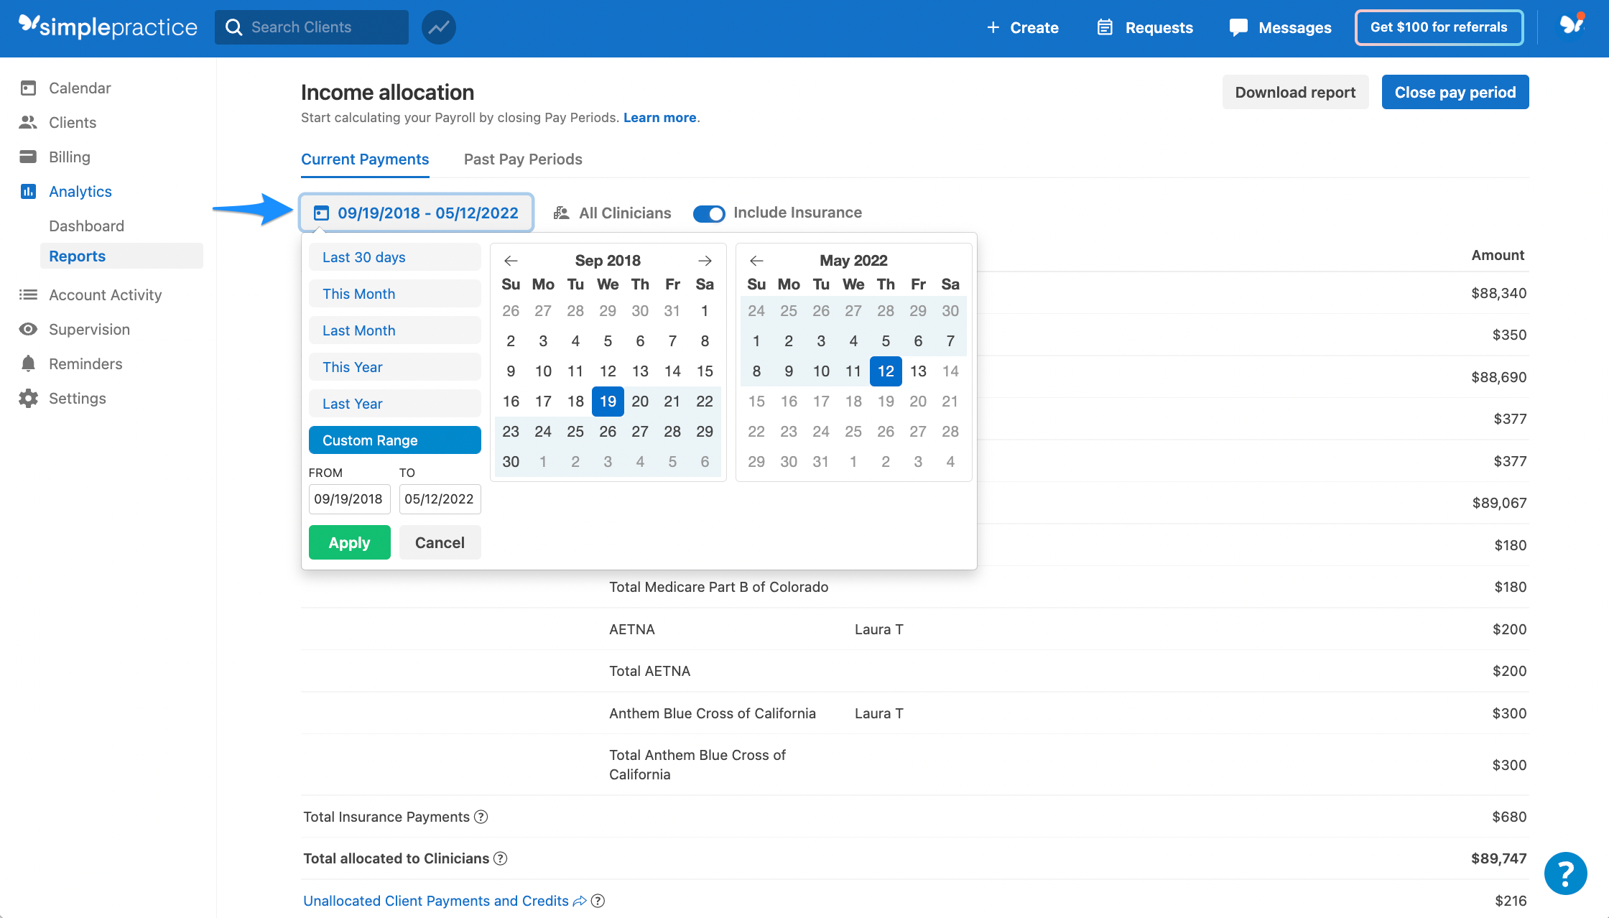Click the Create plus icon

(993, 27)
